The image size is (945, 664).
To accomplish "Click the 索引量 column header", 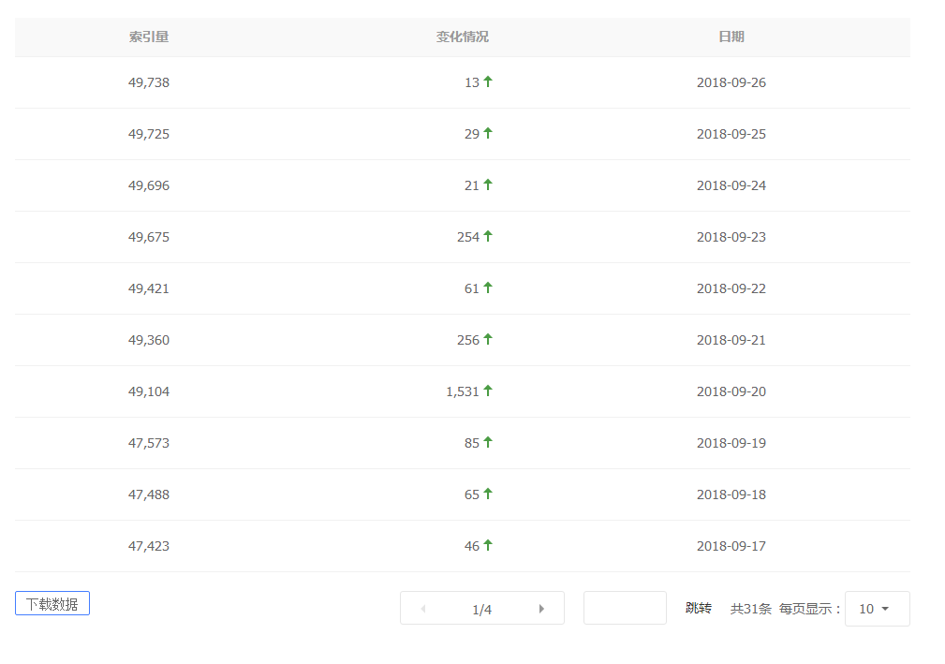I will 149,37.
